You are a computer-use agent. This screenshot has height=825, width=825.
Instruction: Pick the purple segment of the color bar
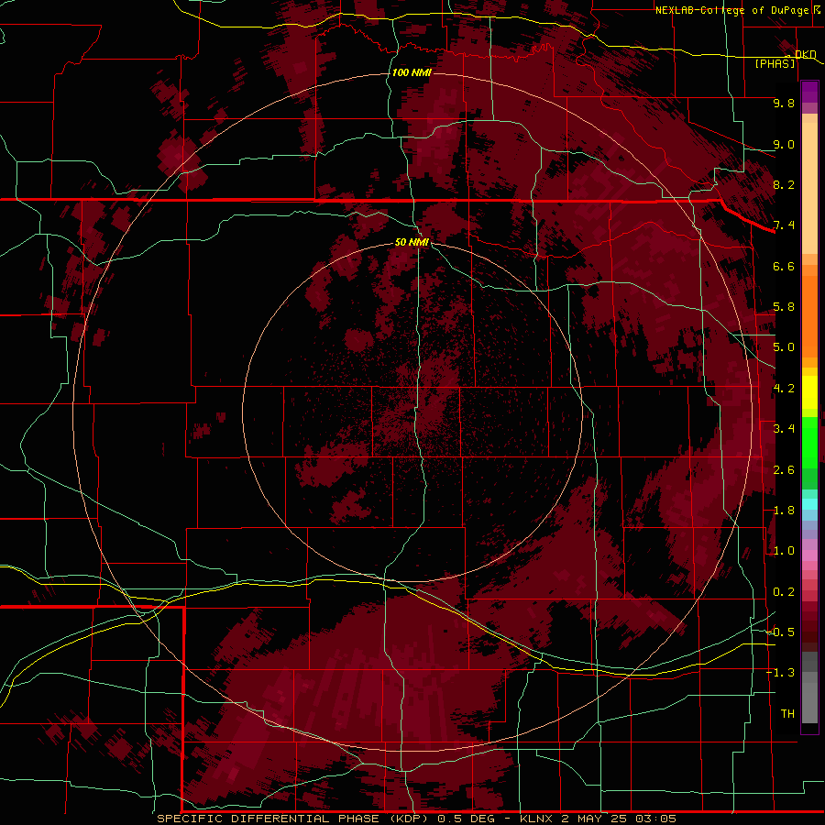[809, 92]
